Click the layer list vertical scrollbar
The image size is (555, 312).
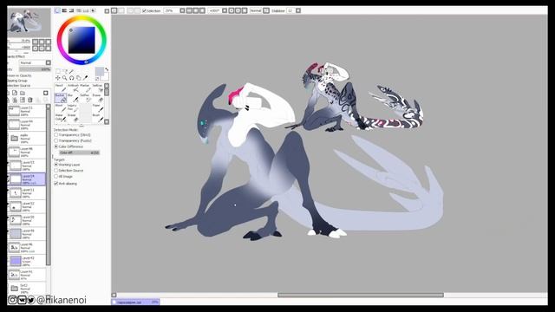point(49,187)
